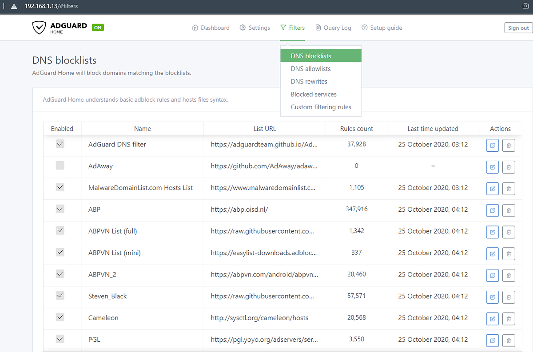The width and height of the screenshot is (533, 352).
Task: Click the browser screenshot camera icon
Action: tap(525, 6)
